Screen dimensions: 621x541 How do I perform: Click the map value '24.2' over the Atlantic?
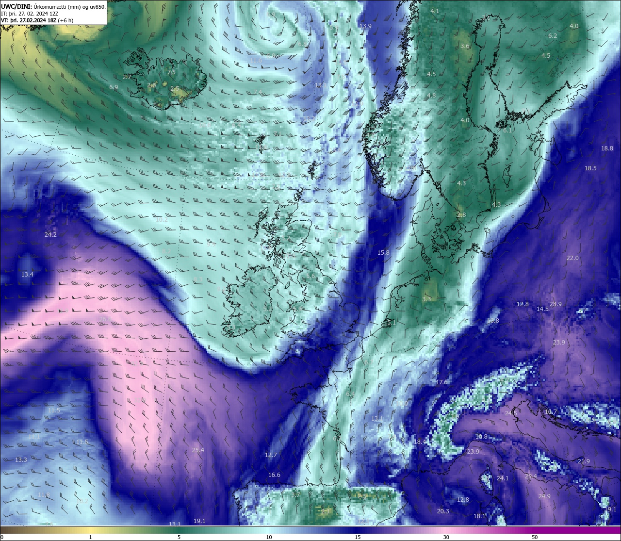(x=50, y=234)
